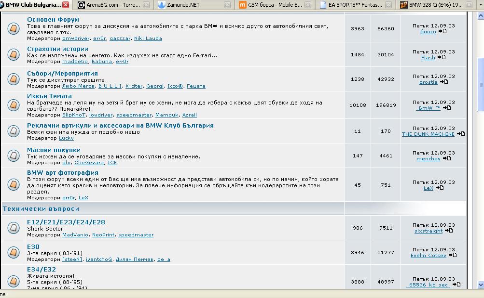This screenshot has height=298, width=484.
Task: Click the forum status icon beside E34/E32
Action: [x=14, y=281]
